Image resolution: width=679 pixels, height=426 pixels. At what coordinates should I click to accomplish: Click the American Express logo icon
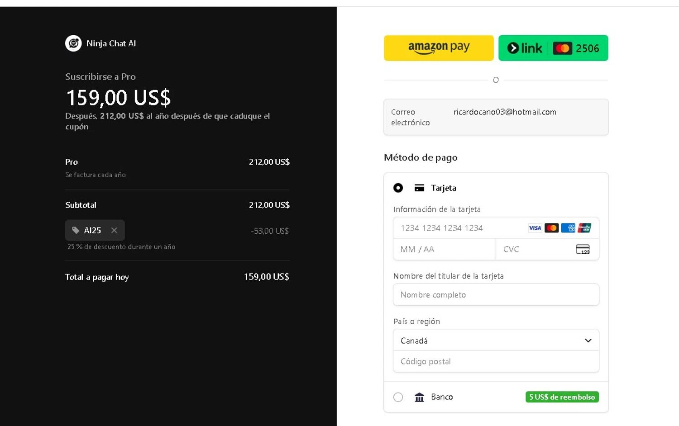(x=568, y=228)
